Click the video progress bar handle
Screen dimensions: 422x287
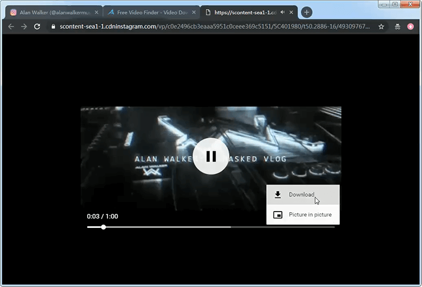pyautogui.click(x=104, y=227)
